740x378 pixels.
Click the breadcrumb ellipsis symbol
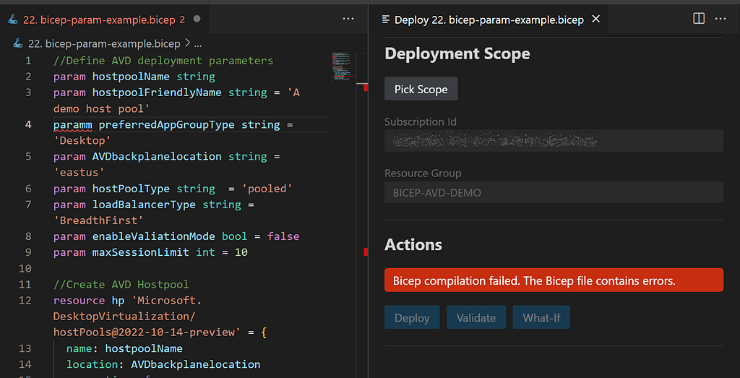198,44
